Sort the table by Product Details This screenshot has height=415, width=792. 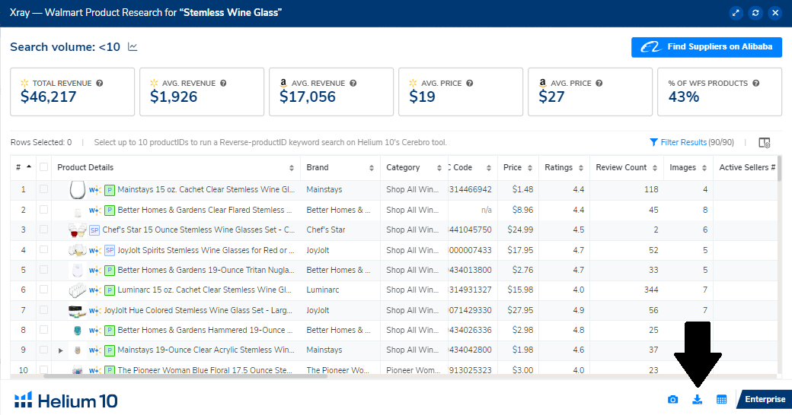click(292, 168)
